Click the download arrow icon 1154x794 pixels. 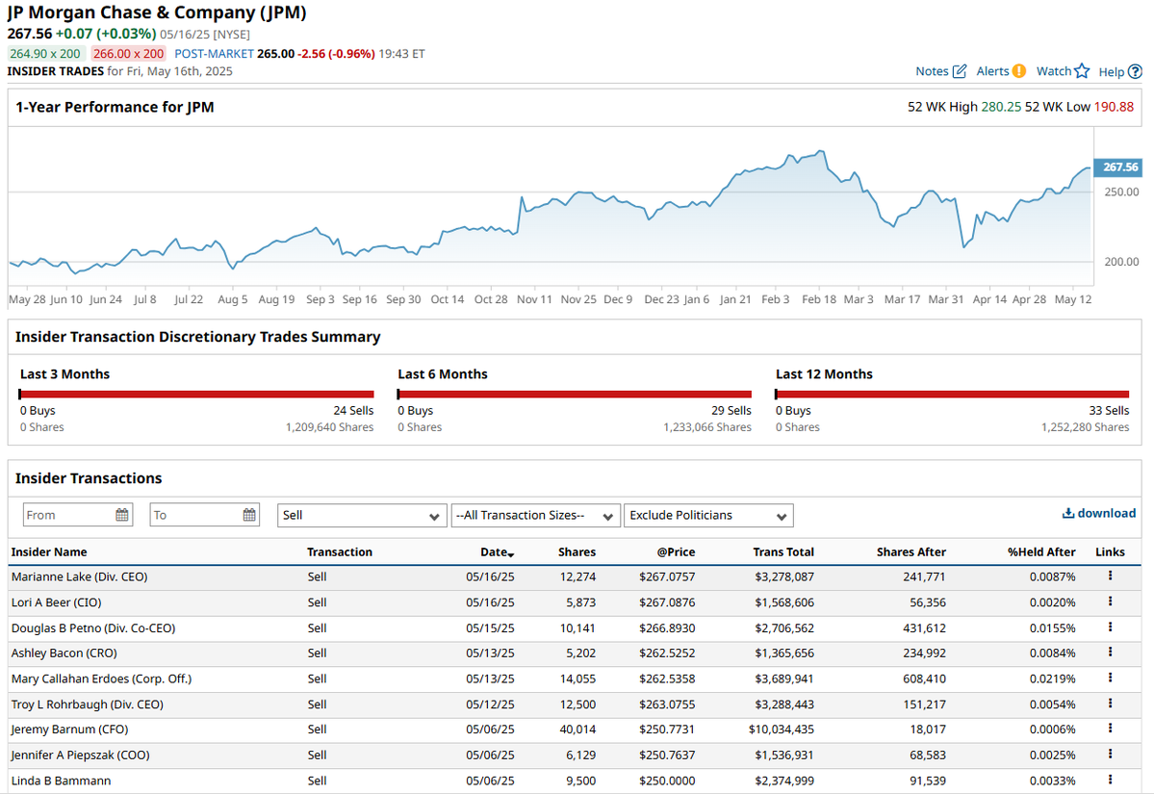pyautogui.click(x=1068, y=513)
